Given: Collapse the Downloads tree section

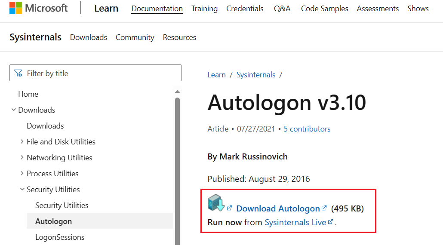Looking at the screenshot, I should 14,110.
